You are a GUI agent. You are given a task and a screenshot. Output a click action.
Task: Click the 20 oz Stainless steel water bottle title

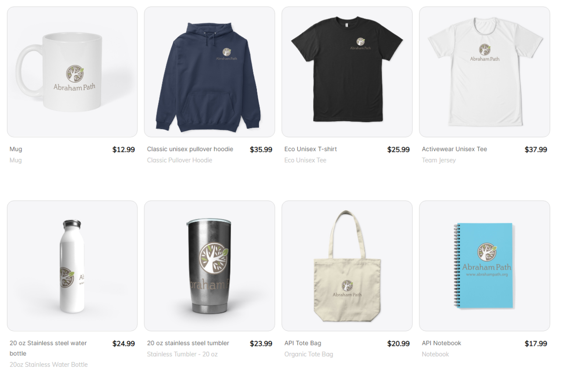pyautogui.click(x=48, y=348)
